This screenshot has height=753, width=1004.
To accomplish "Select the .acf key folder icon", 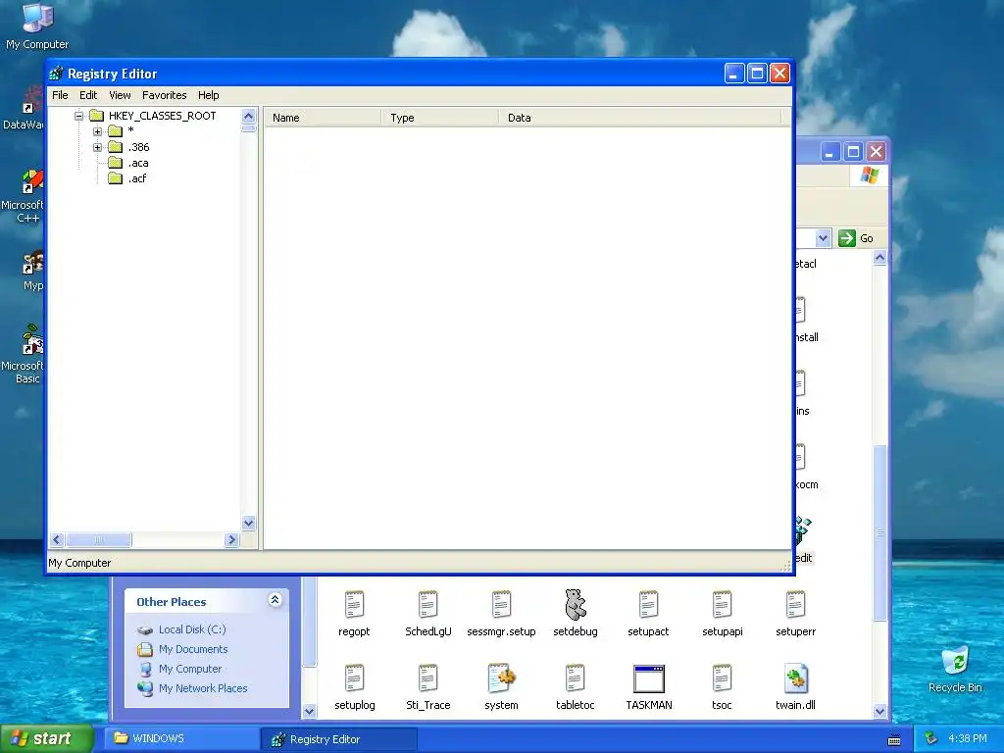I will 116,178.
